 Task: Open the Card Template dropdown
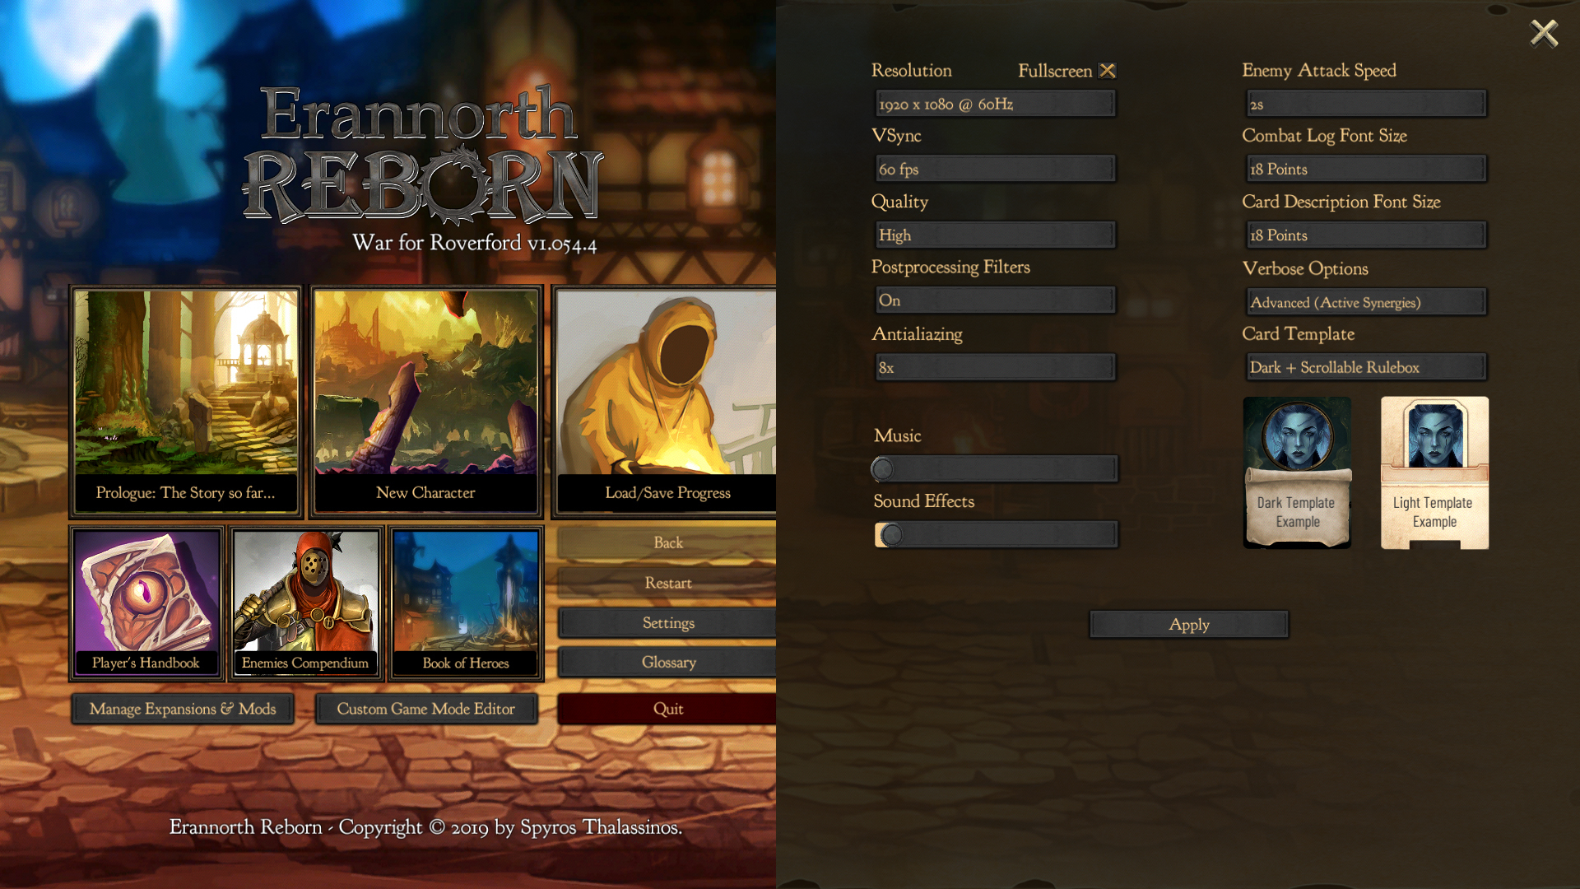point(1365,367)
